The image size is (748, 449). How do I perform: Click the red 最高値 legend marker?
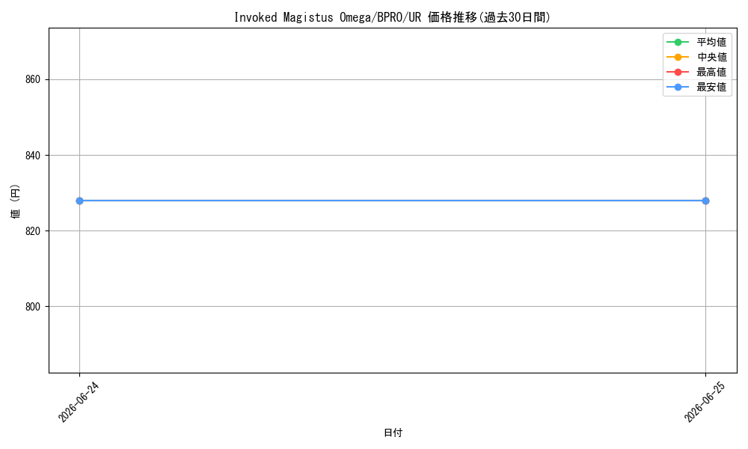tap(678, 72)
